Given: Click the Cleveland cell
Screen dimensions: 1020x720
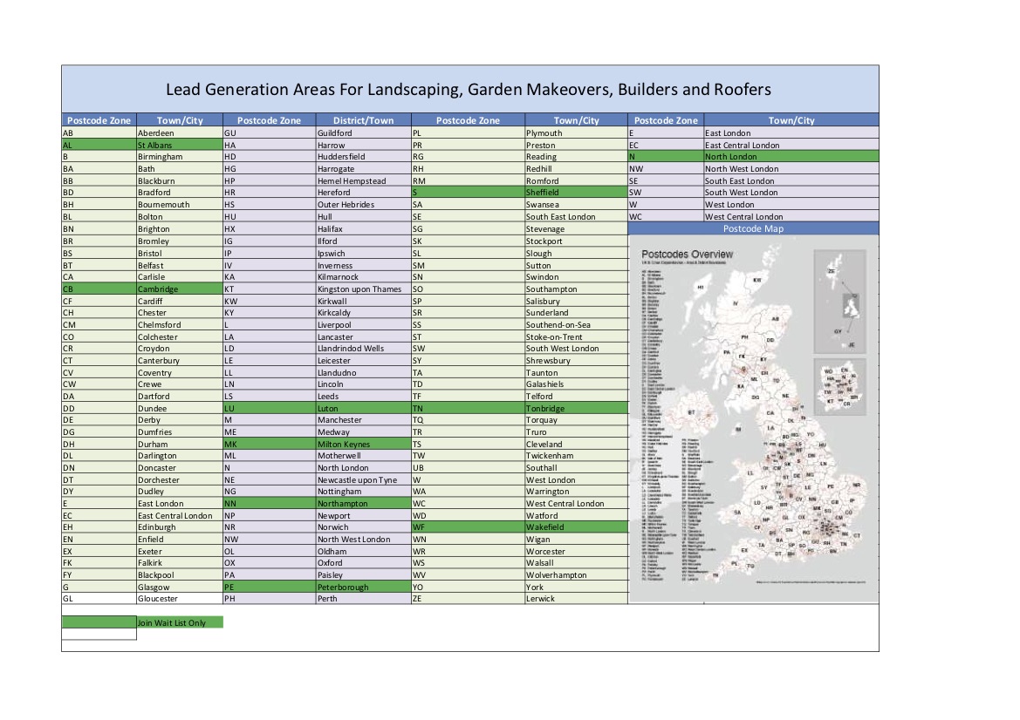Looking at the screenshot, I should [577, 445].
